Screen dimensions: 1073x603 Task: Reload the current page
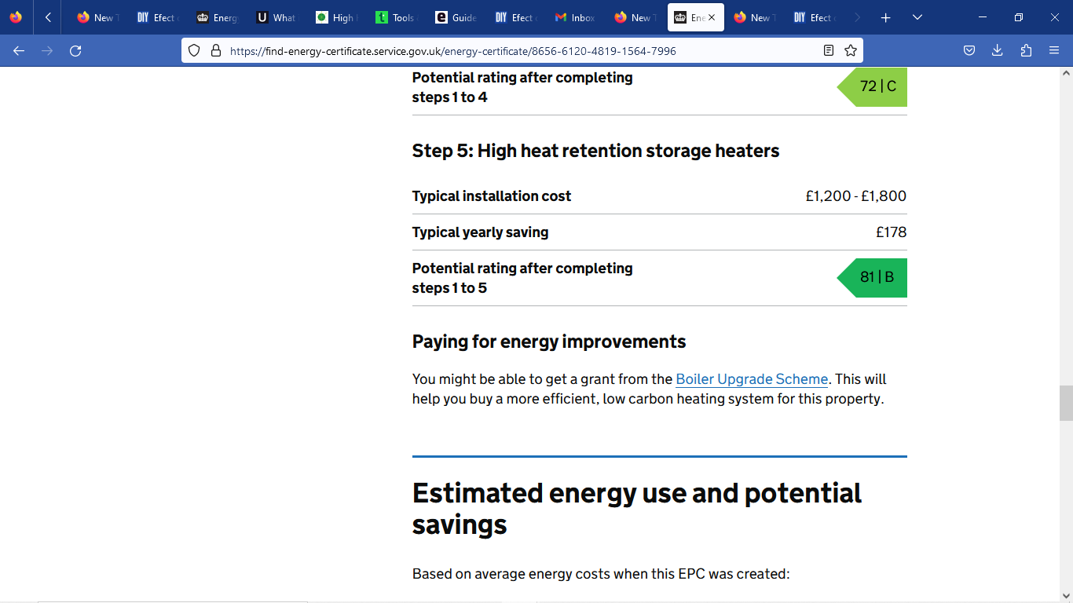point(75,51)
